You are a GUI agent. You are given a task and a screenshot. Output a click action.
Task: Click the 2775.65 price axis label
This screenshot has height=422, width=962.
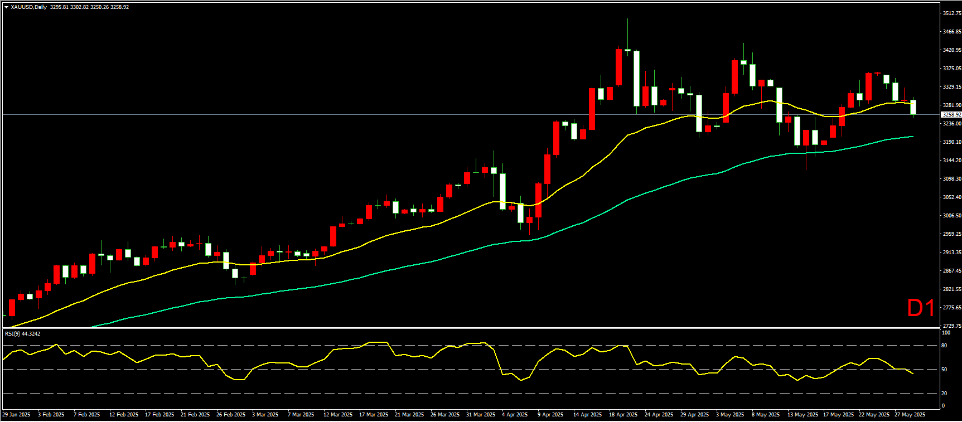pos(951,308)
